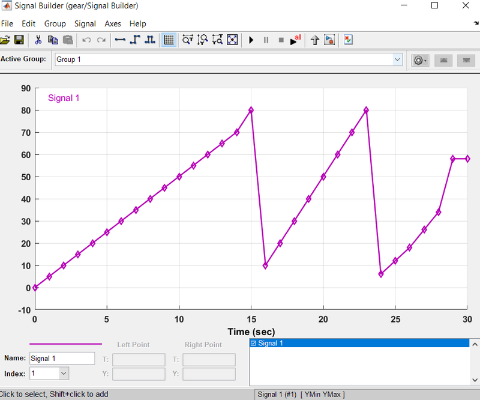
Task: Click the Run all icon
Action: tap(295, 40)
